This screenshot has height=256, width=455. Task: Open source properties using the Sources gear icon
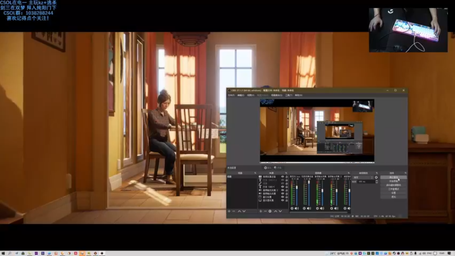(x=270, y=211)
